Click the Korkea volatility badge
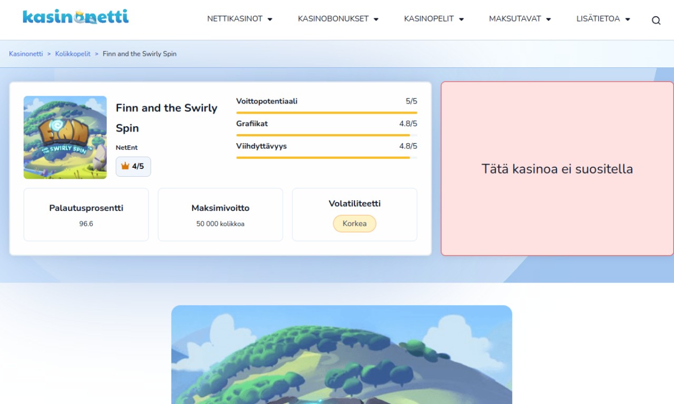674x404 pixels. tap(354, 224)
